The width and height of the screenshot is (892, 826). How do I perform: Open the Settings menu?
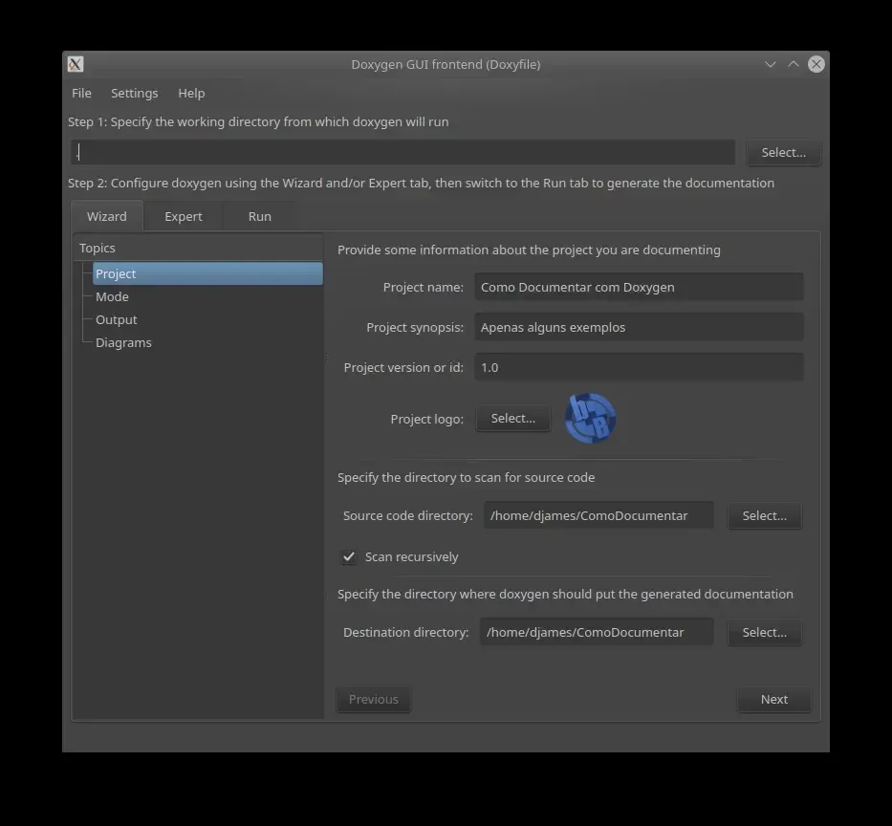pyautogui.click(x=134, y=94)
